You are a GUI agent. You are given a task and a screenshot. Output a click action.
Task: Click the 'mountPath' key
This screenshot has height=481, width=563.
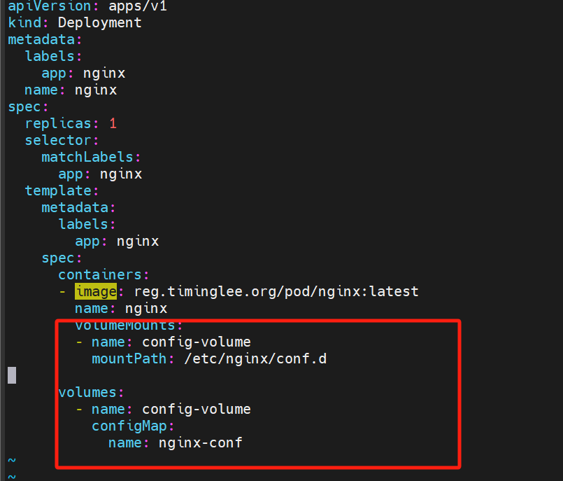[x=129, y=358]
